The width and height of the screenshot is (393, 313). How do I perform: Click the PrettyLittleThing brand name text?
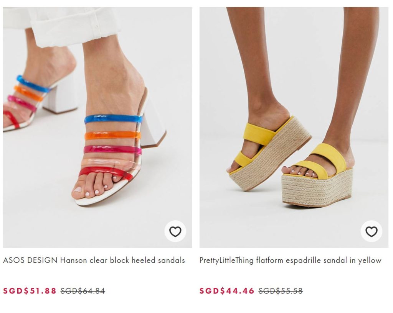[226, 261]
